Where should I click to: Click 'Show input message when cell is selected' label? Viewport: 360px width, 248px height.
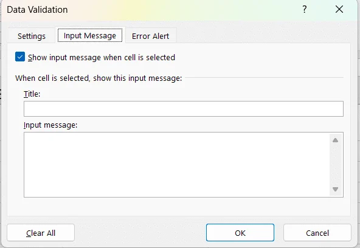102,57
